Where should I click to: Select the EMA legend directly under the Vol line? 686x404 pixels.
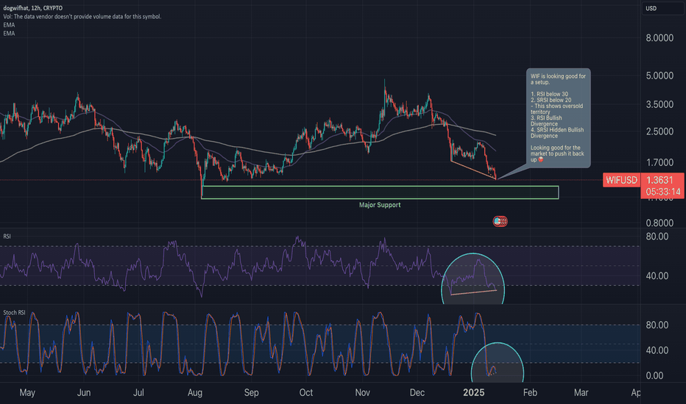coord(9,25)
